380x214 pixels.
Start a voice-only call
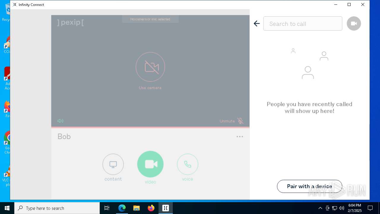point(188,164)
